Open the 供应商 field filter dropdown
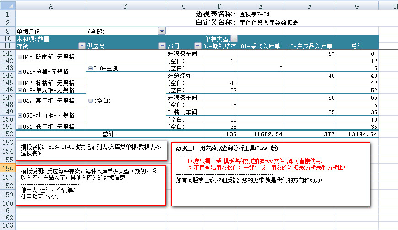Screen dimensions: 398x230 [x=162, y=46]
